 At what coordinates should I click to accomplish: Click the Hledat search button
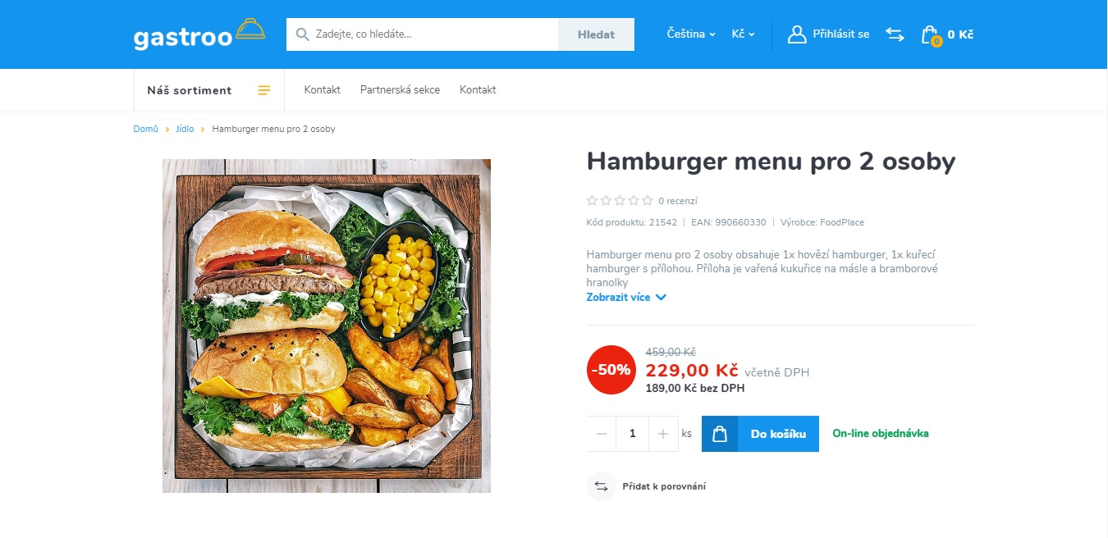point(596,34)
